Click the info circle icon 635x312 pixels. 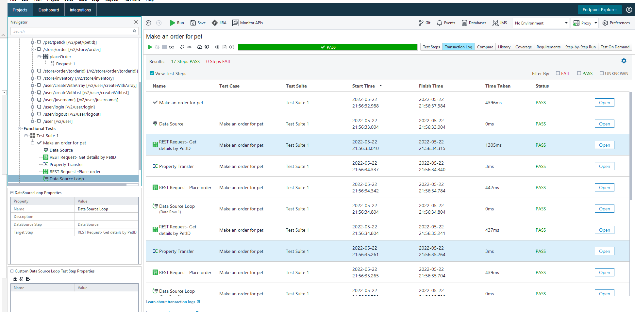click(x=232, y=47)
